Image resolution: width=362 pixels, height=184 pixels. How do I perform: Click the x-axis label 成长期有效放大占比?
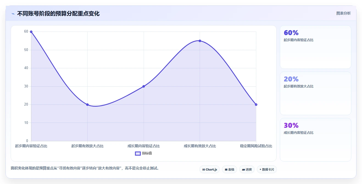click(200, 146)
